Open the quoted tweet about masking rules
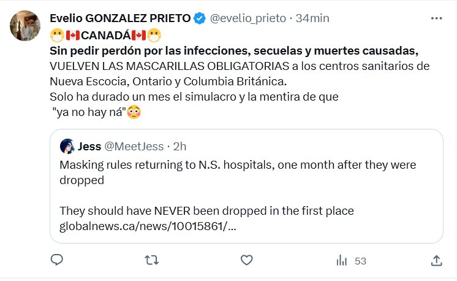The height and width of the screenshot is (281, 457). (245, 173)
